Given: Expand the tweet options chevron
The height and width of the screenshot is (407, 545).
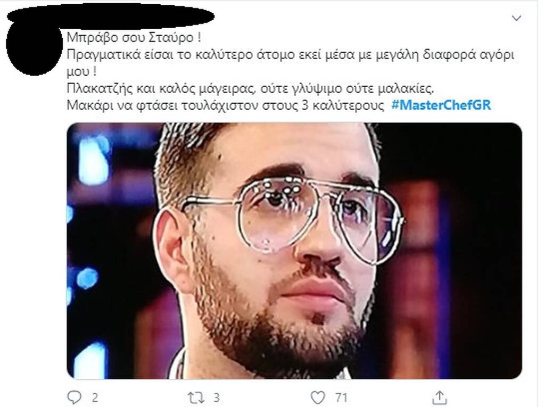Looking at the screenshot, I should click(517, 18).
